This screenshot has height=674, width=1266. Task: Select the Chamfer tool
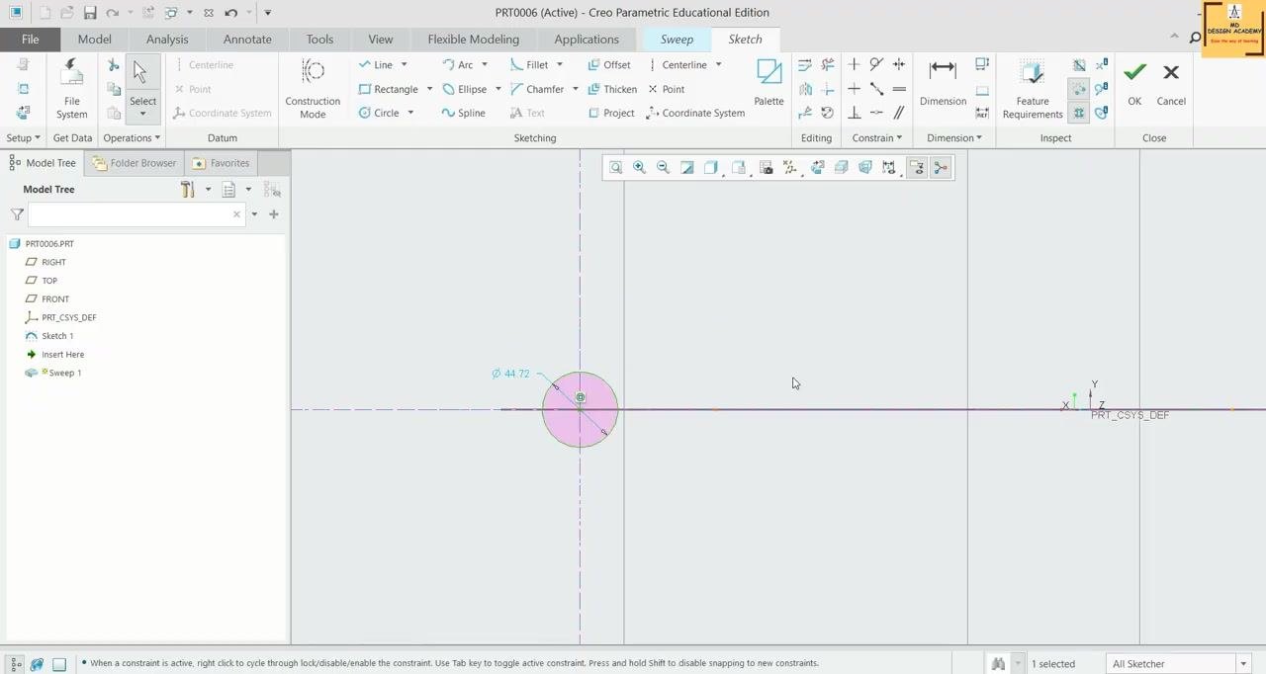click(x=537, y=89)
